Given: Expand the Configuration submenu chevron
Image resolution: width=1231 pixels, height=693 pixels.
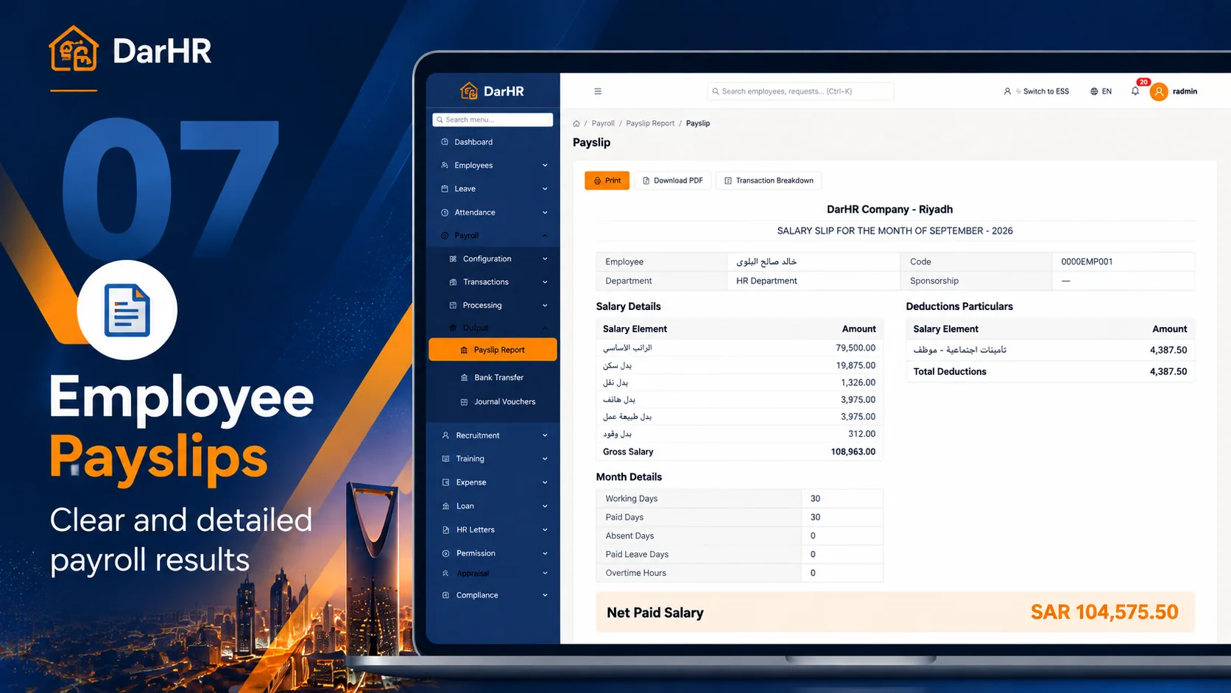Looking at the screenshot, I should tap(545, 259).
